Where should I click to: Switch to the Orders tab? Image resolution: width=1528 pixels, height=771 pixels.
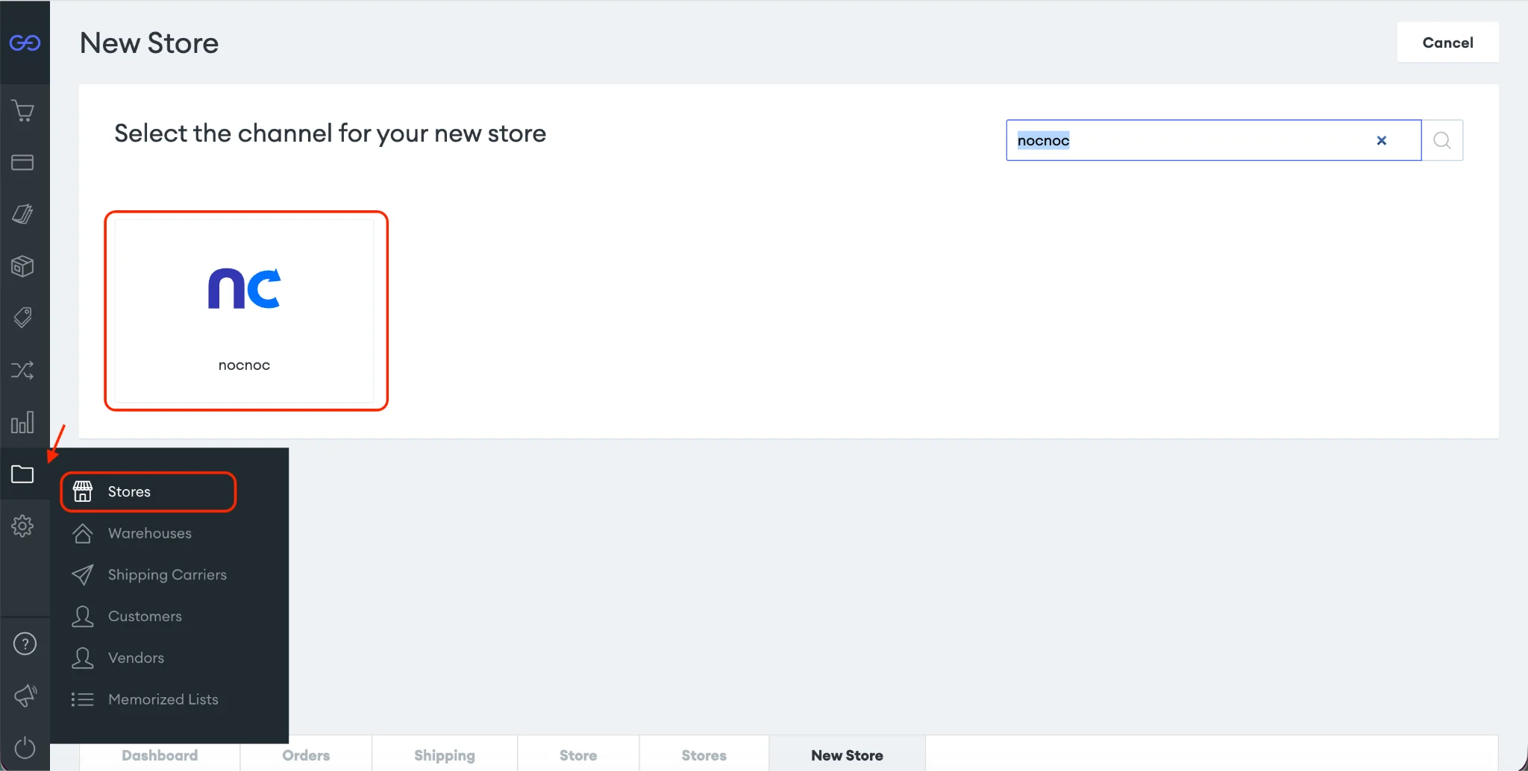[306, 755]
